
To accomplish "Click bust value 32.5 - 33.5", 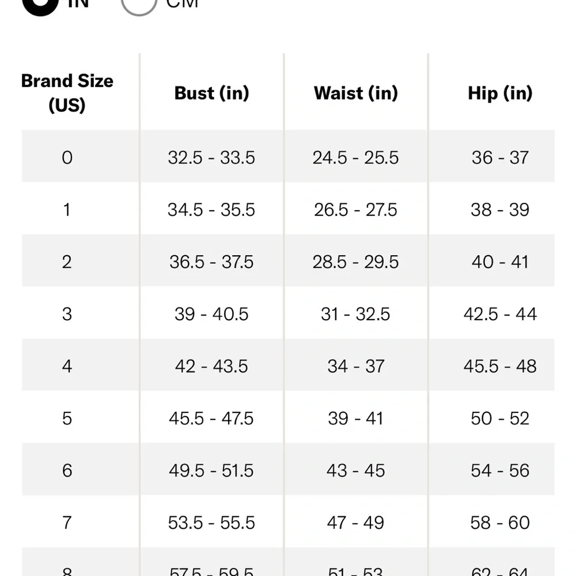I will coord(211,157).
